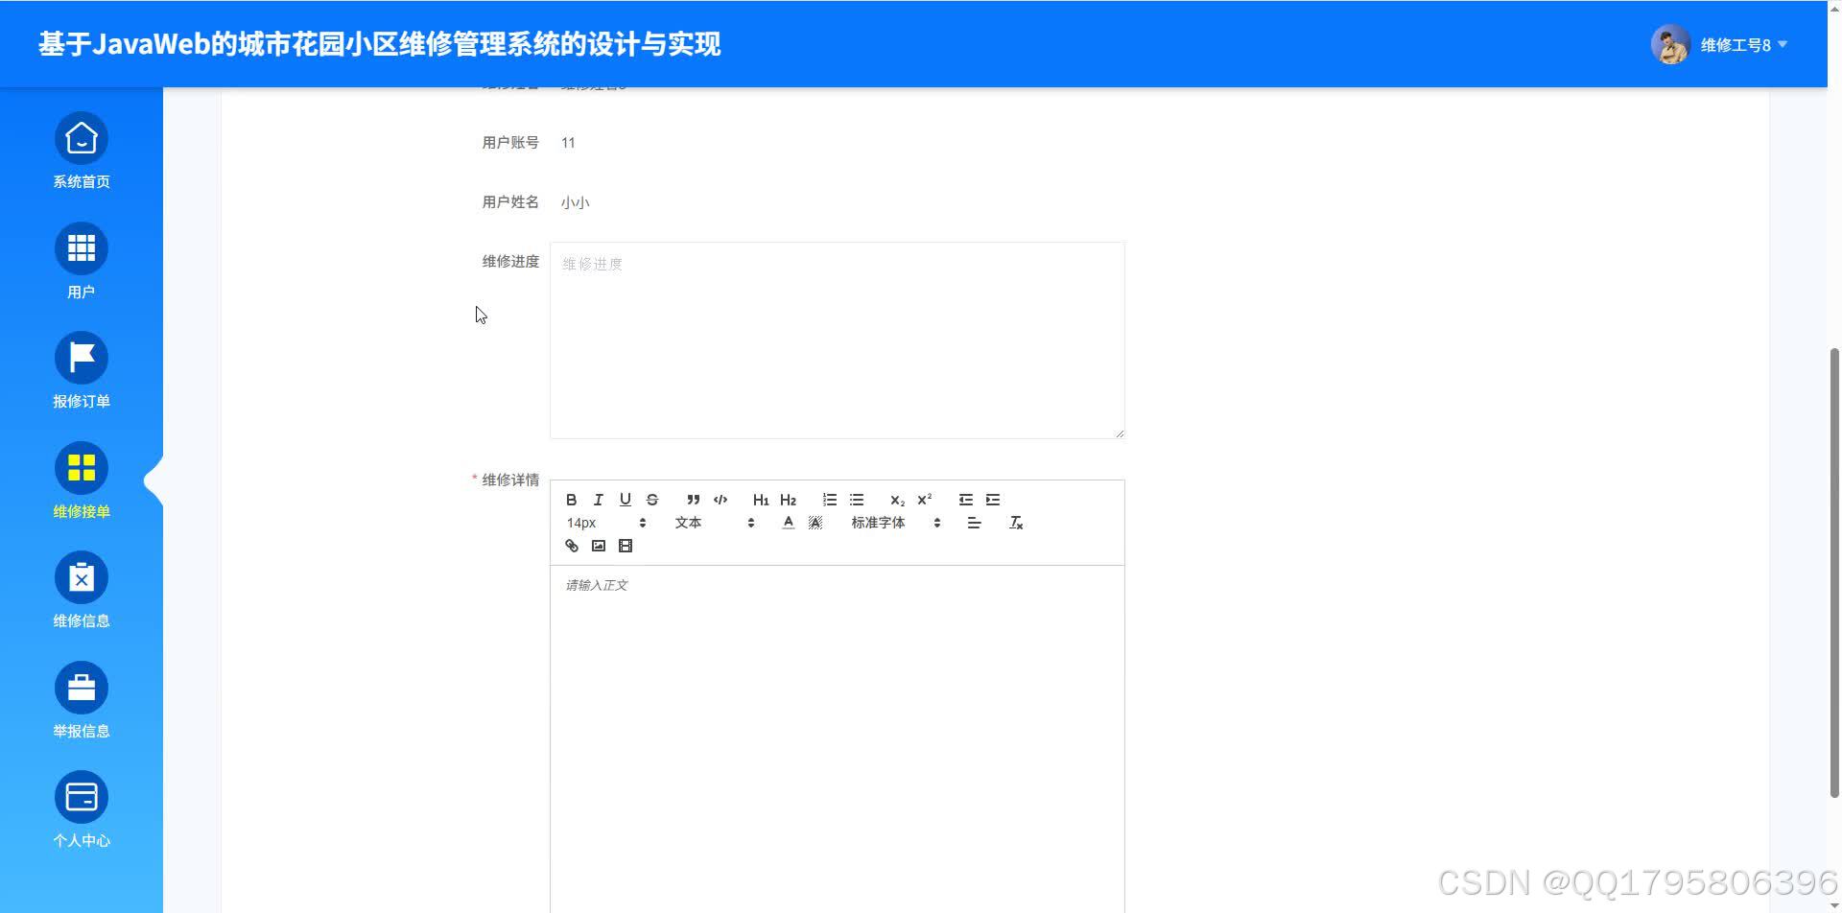The width and height of the screenshot is (1842, 913).
Task: Toggle bullet list formatting
Action: coord(857,499)
